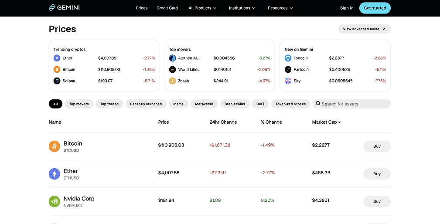Click the Ether icon in price table
Viewport: 440px width, 224px height.
pos(55,174)
